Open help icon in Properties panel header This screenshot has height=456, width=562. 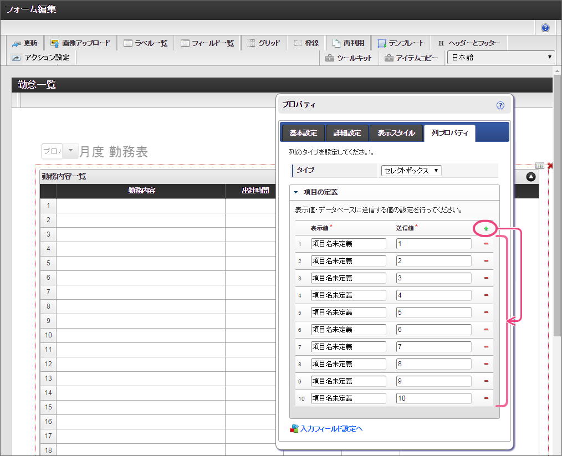(500, 105)
